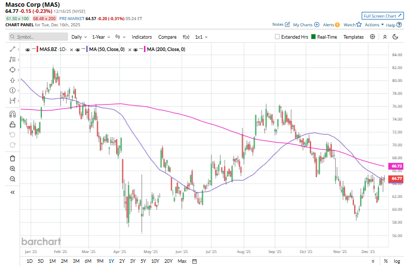The width and height of the screenshot is (406, 269).
Task: Select the 6M time range
Action: (88, 261)
